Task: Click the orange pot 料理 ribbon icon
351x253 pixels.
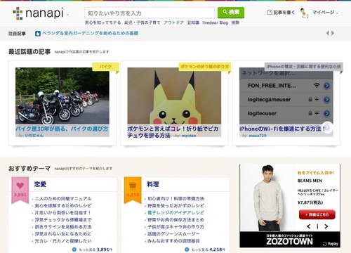Action: 133,190
